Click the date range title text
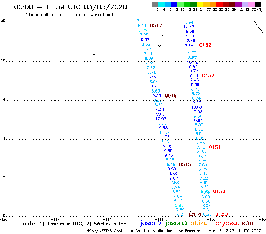266x234 pixels. pos(70,7)
